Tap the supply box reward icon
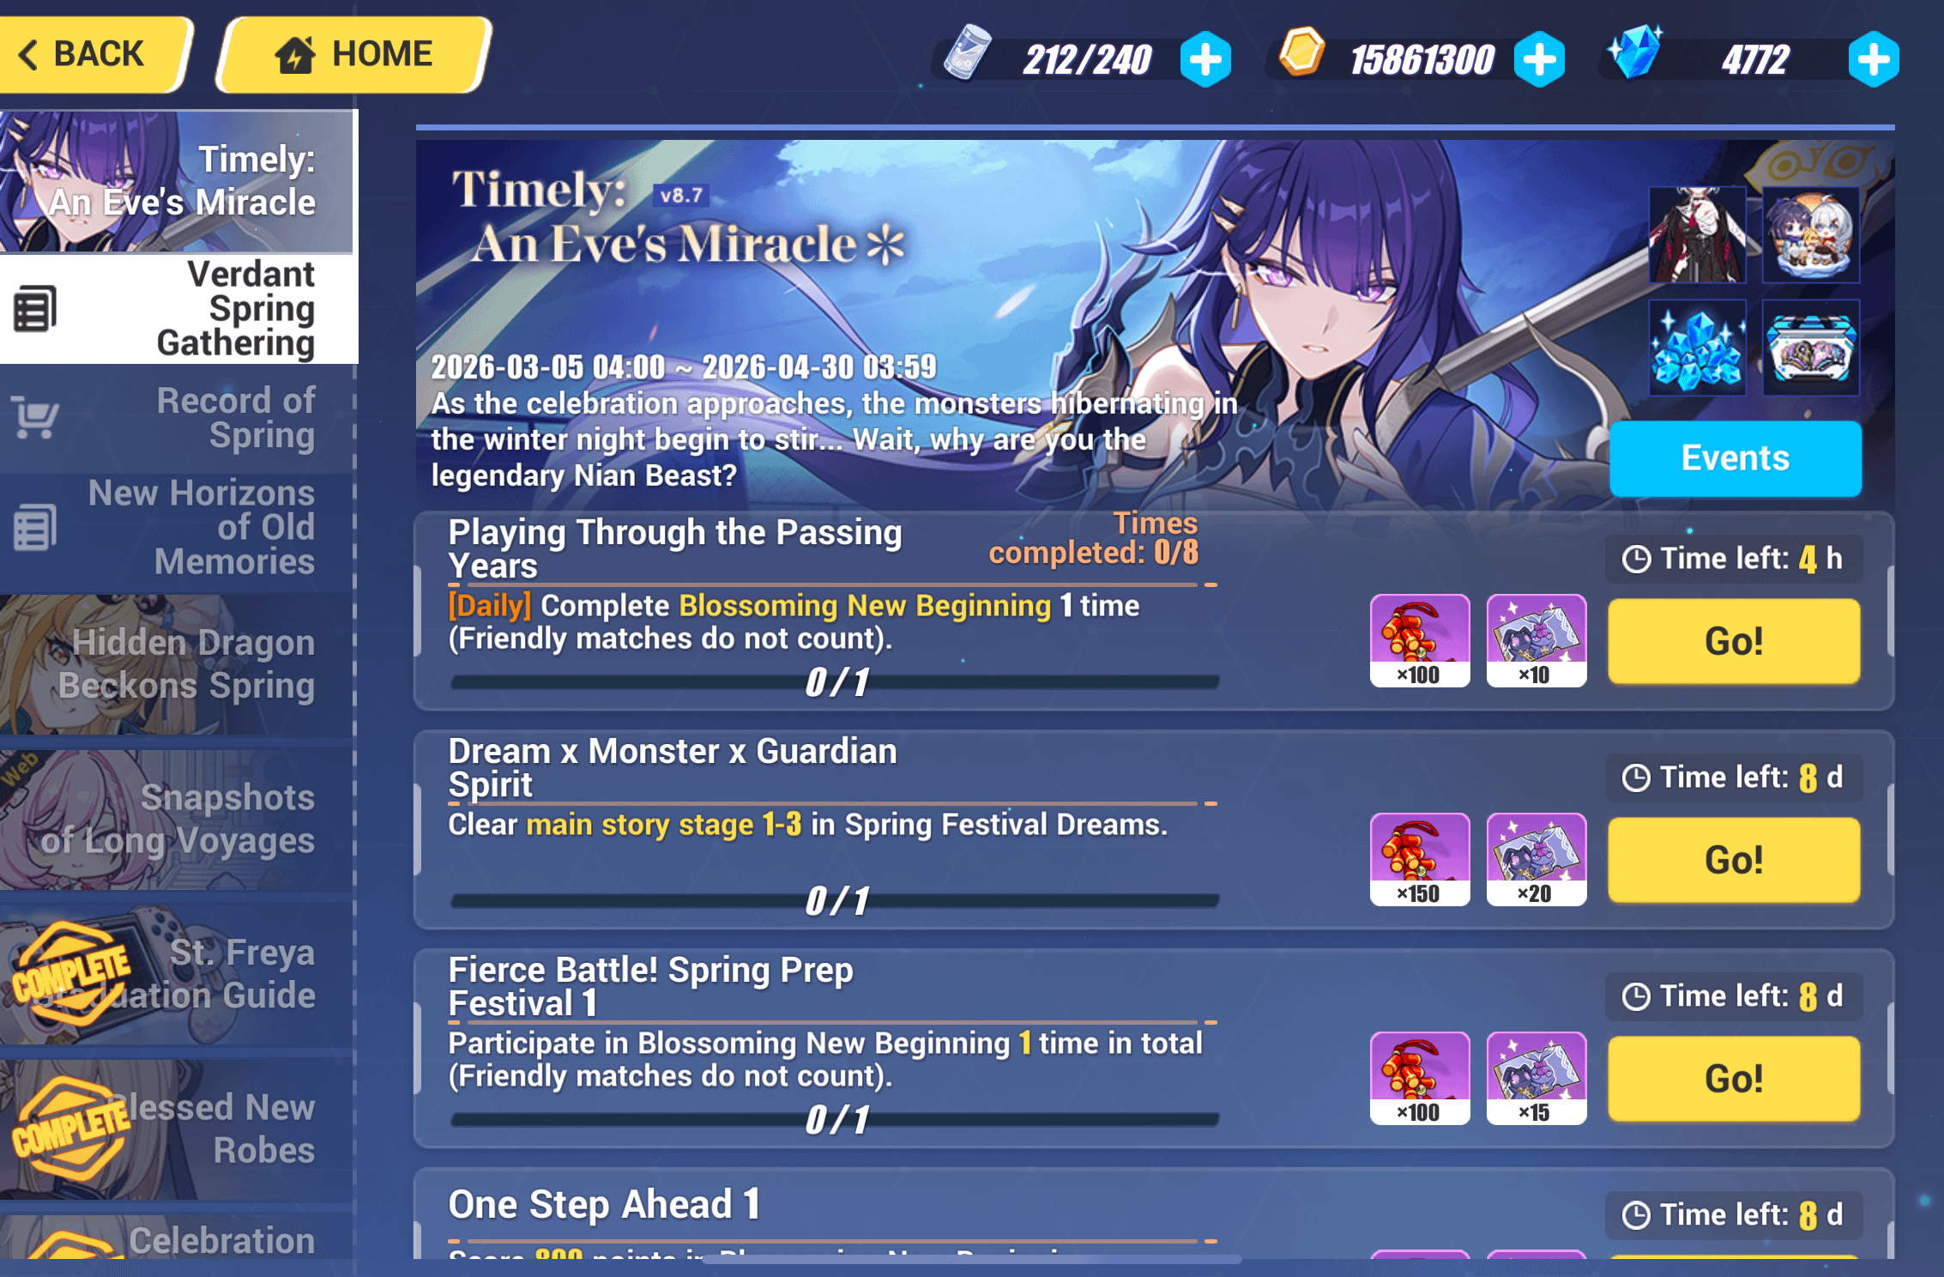 click(x=1811, y=348)
